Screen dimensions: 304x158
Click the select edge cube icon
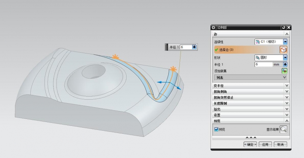click(283, 50)
